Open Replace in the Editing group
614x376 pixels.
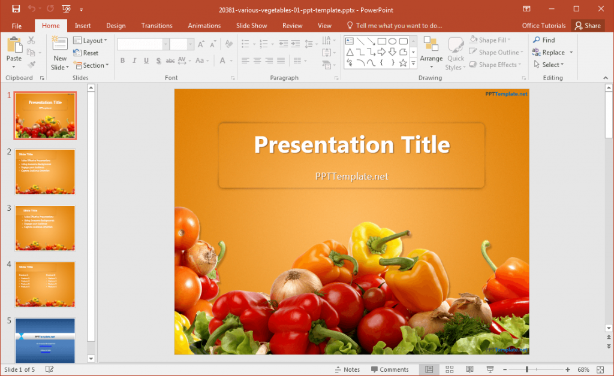click(550, 52)
